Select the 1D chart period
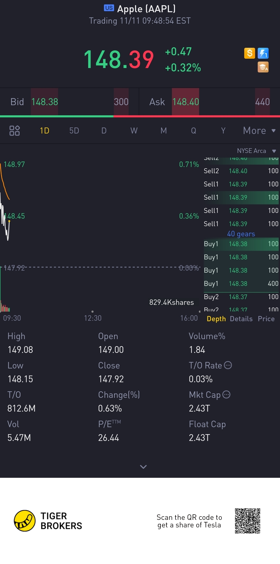This screenshot has width=280, height=564. tap(45, 131)
